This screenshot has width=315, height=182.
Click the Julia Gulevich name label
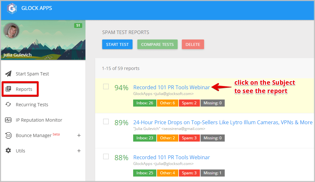tap(17, 55)
